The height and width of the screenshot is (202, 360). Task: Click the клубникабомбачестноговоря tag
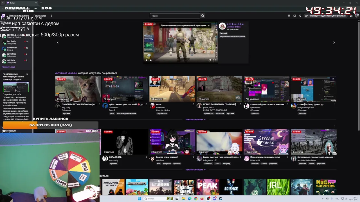232,36
